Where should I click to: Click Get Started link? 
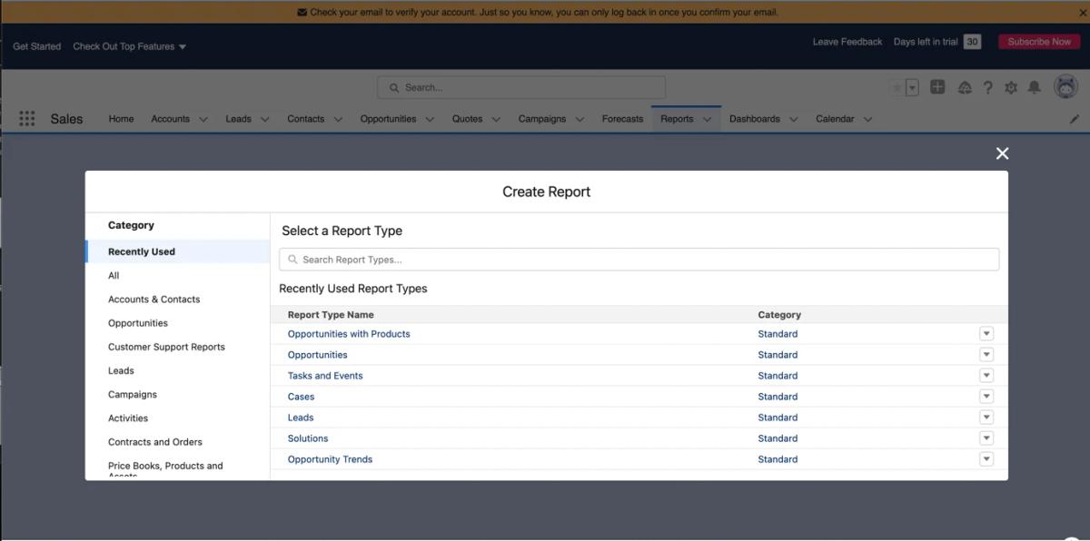[36, 46]
